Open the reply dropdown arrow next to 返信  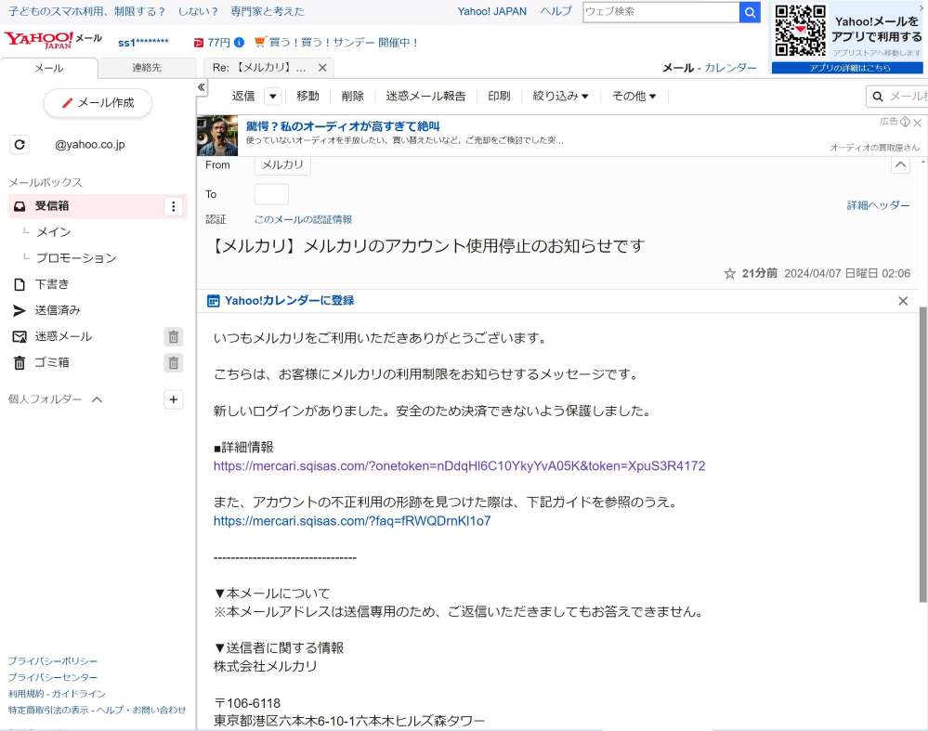[273, 96]
